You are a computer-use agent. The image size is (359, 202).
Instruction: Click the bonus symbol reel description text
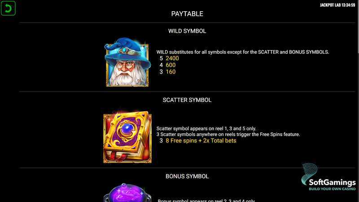click(x=206, y=201)
